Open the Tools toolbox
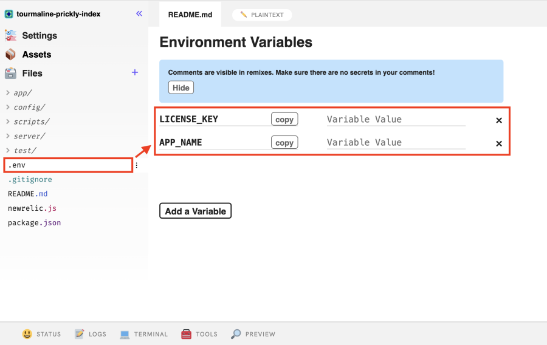 tap(199, 334)
